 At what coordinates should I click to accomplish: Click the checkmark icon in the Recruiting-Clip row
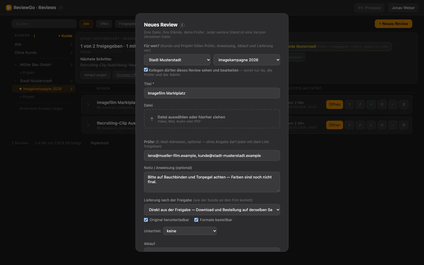click(x=393, y=125)
